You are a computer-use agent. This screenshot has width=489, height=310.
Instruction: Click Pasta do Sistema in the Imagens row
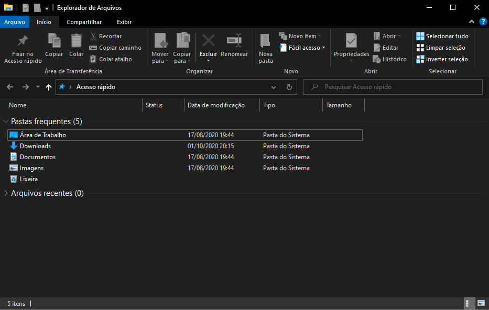point(286,168)
